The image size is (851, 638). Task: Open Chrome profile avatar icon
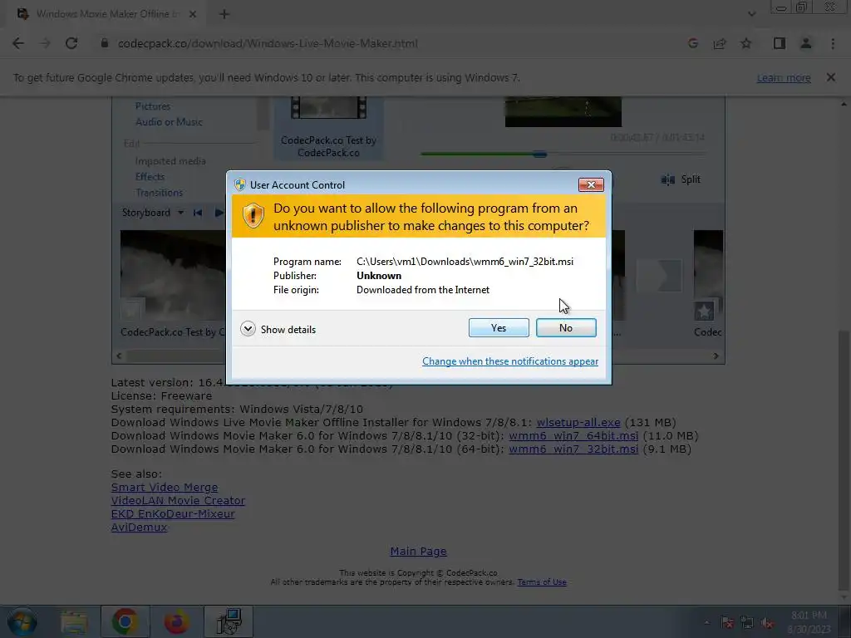click(x=806, y=43)
